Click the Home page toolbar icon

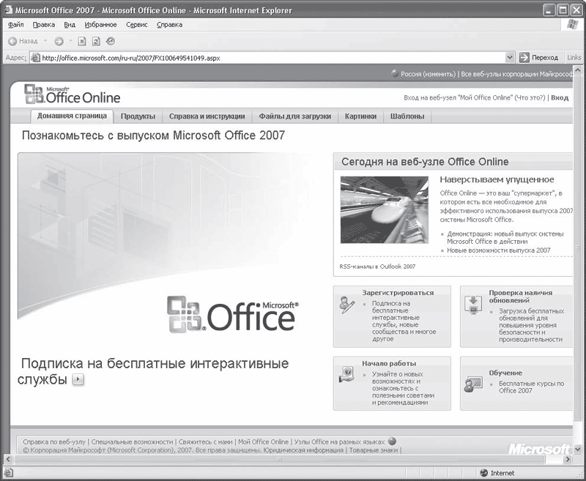click(x=110, y=42)
